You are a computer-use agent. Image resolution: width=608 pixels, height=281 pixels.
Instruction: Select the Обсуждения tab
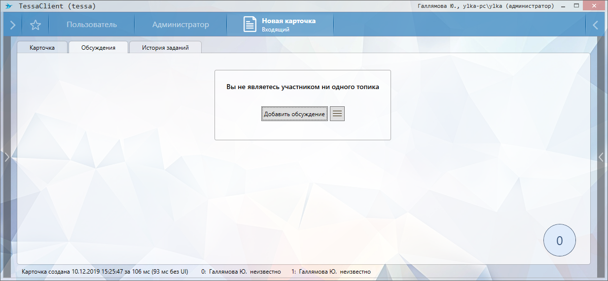pos(98,48)
